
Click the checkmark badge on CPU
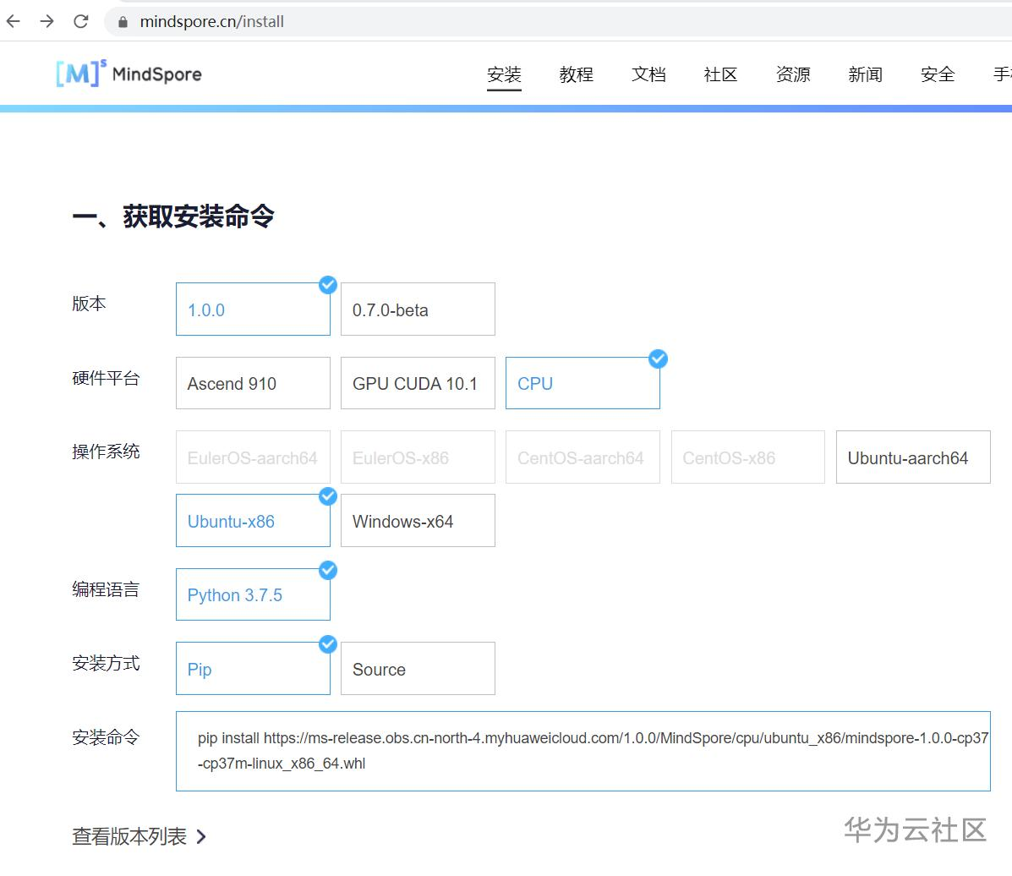point(659,359)
